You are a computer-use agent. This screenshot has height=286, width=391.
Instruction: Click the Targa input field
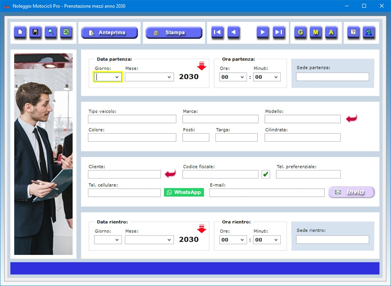(236, 137)
